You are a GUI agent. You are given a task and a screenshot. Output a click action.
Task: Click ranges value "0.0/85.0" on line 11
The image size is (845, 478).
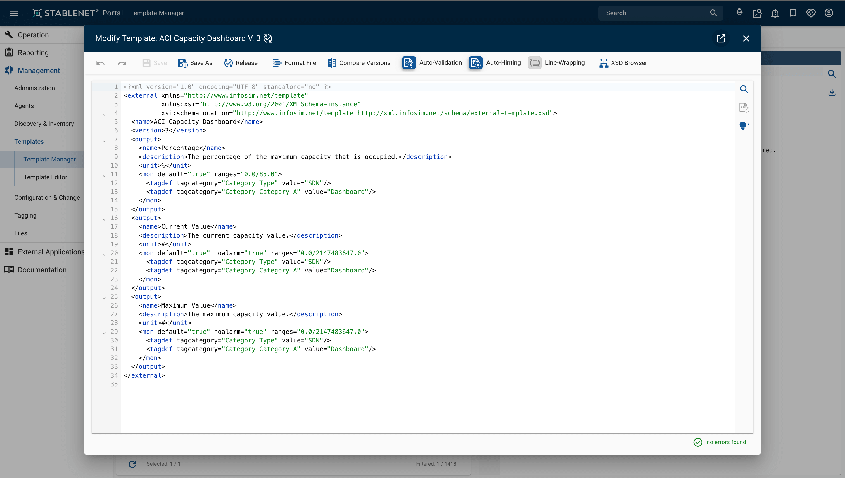click(259, 174)
